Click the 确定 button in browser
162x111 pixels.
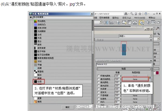(68, 107)
